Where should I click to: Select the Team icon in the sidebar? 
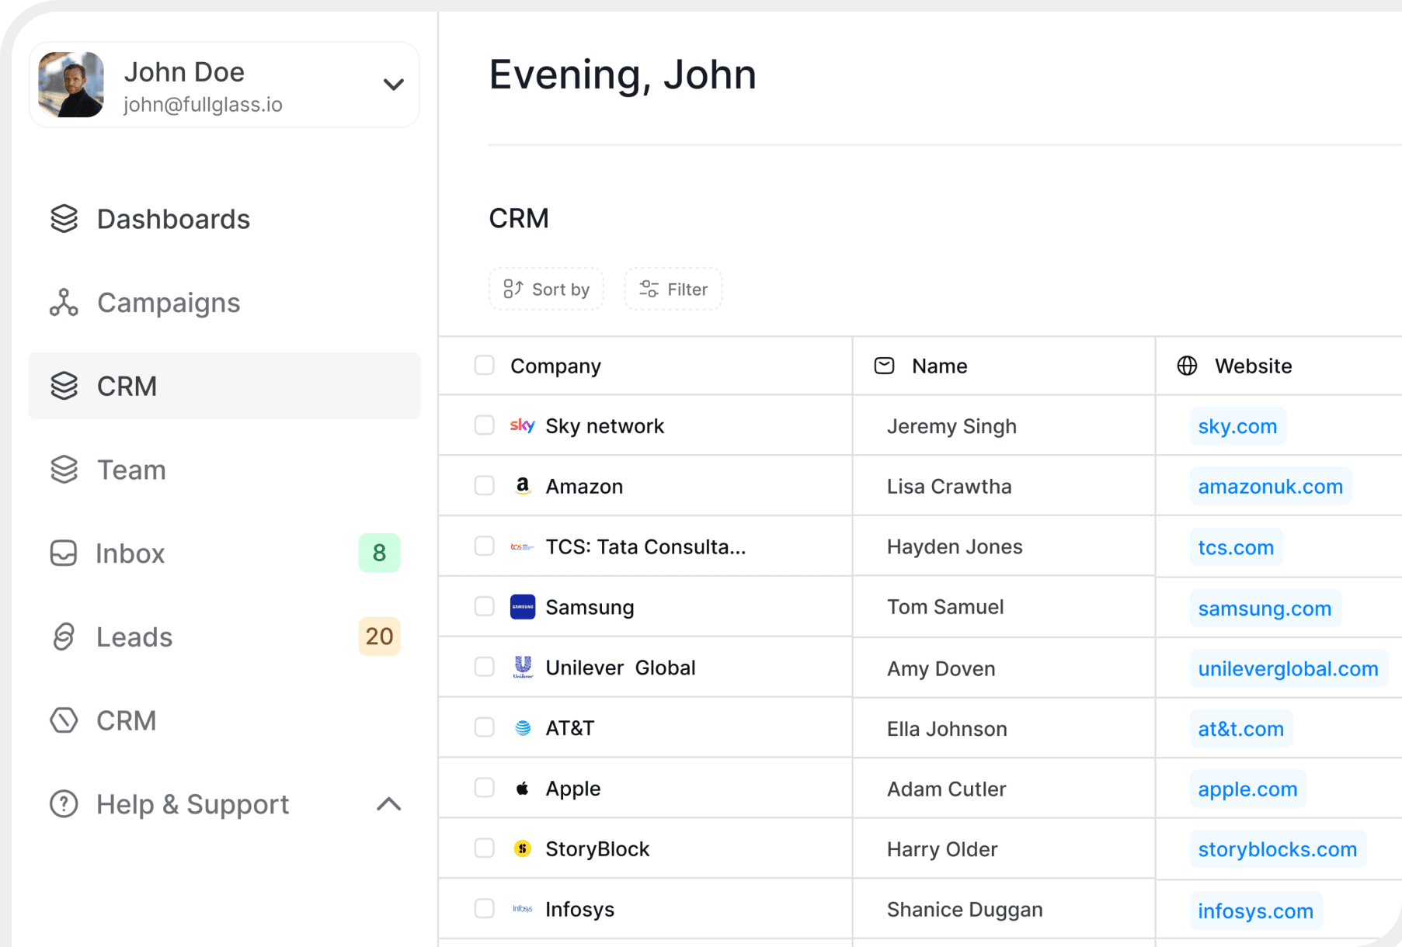coord(64,470)
